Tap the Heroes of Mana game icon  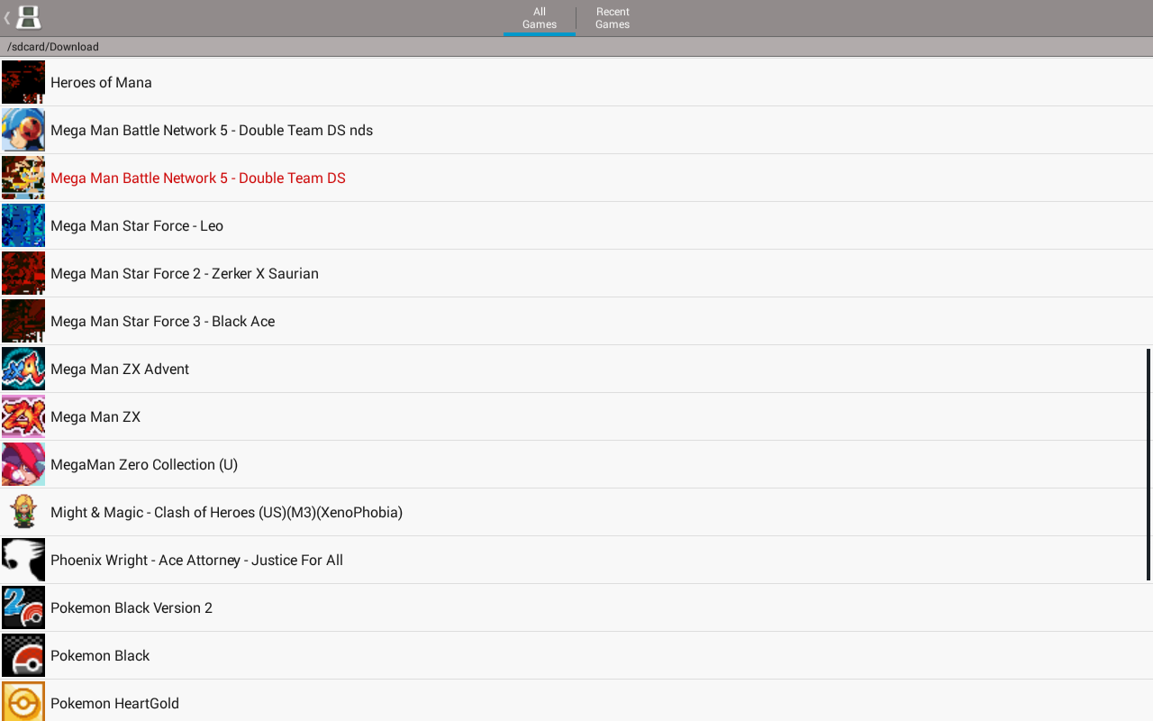pyautogui.click(x=23, y=82)
